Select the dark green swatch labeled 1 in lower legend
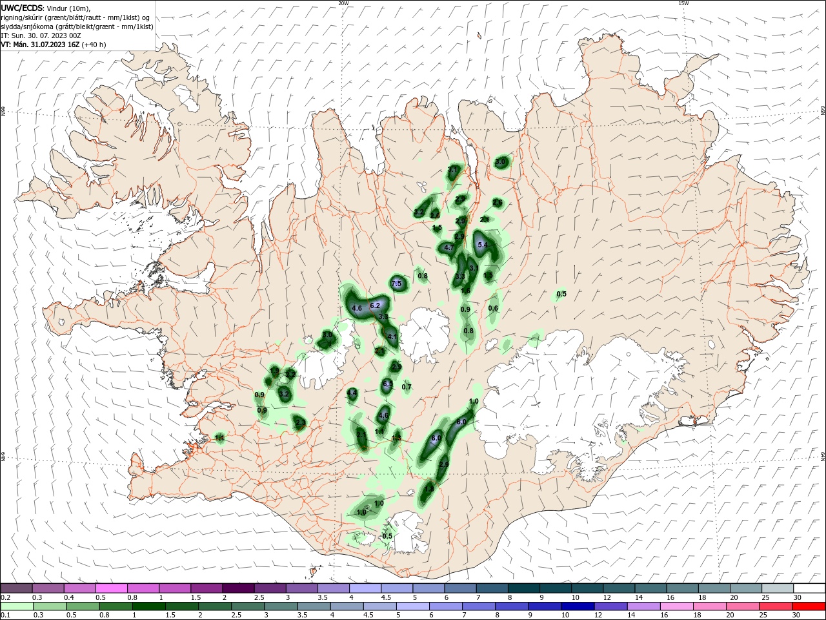826x620 pixels. click(148, 606)
